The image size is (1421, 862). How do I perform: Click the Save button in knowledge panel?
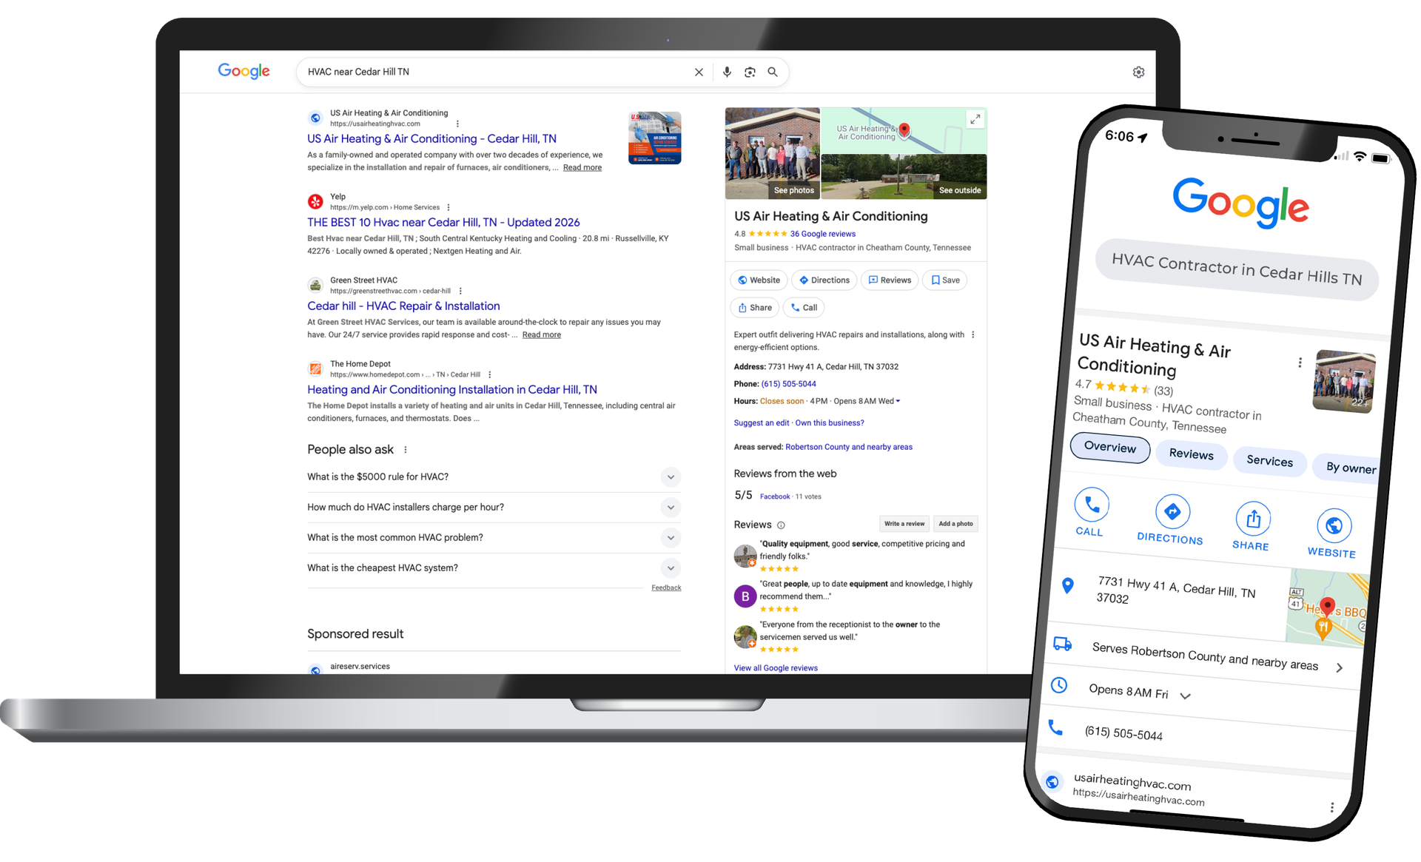point(944,280)
